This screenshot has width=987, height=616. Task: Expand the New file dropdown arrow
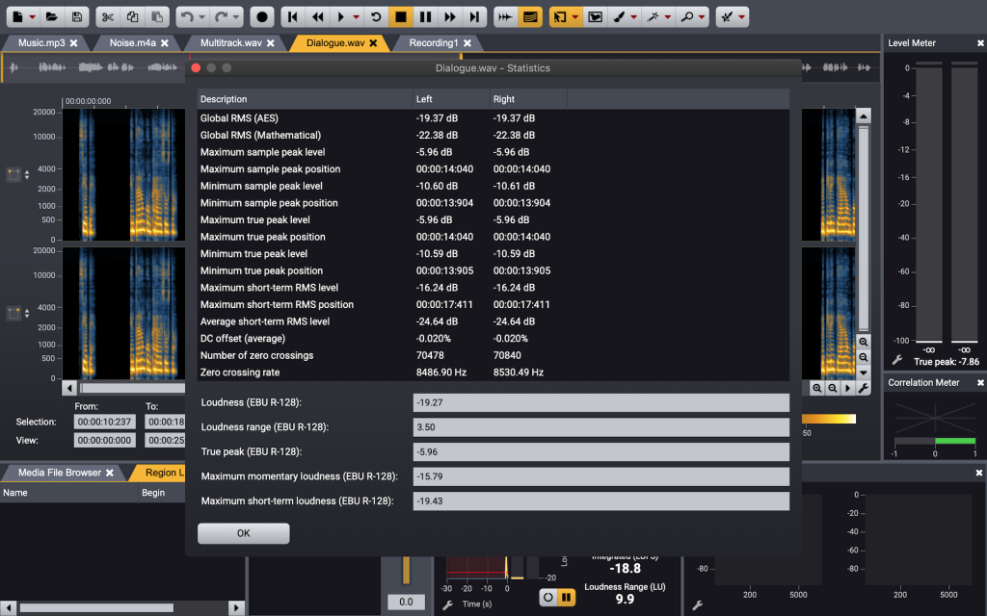click(32, 17)
